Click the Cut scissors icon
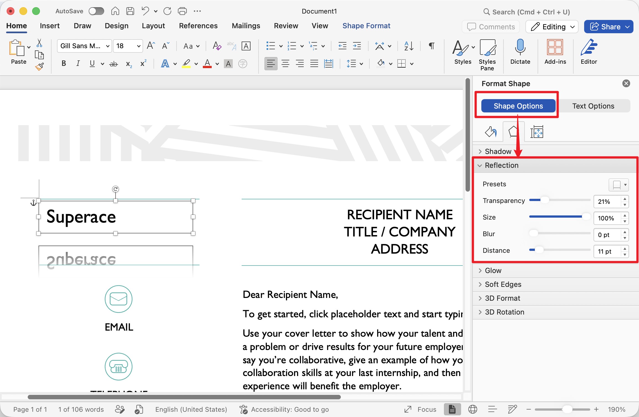Image resolution: width=639 pixels, height=417 pixels. (x=39, y=43)
